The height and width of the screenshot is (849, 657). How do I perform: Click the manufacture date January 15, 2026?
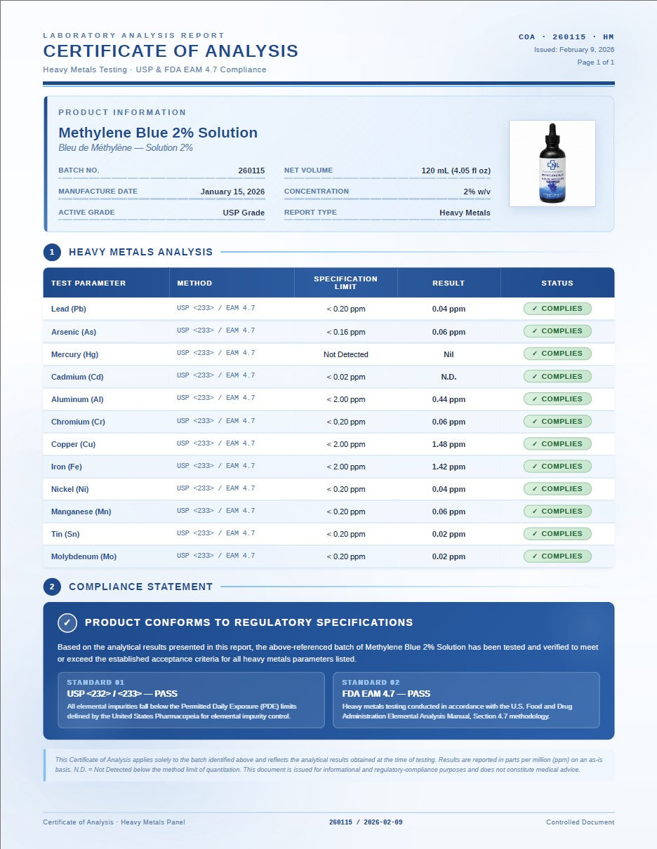click(232, 192)
